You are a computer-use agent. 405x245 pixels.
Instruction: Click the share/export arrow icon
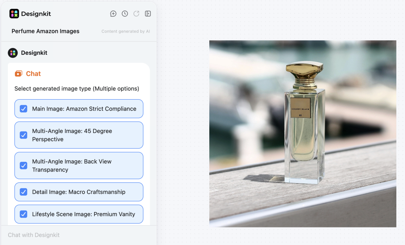point(136,13)
